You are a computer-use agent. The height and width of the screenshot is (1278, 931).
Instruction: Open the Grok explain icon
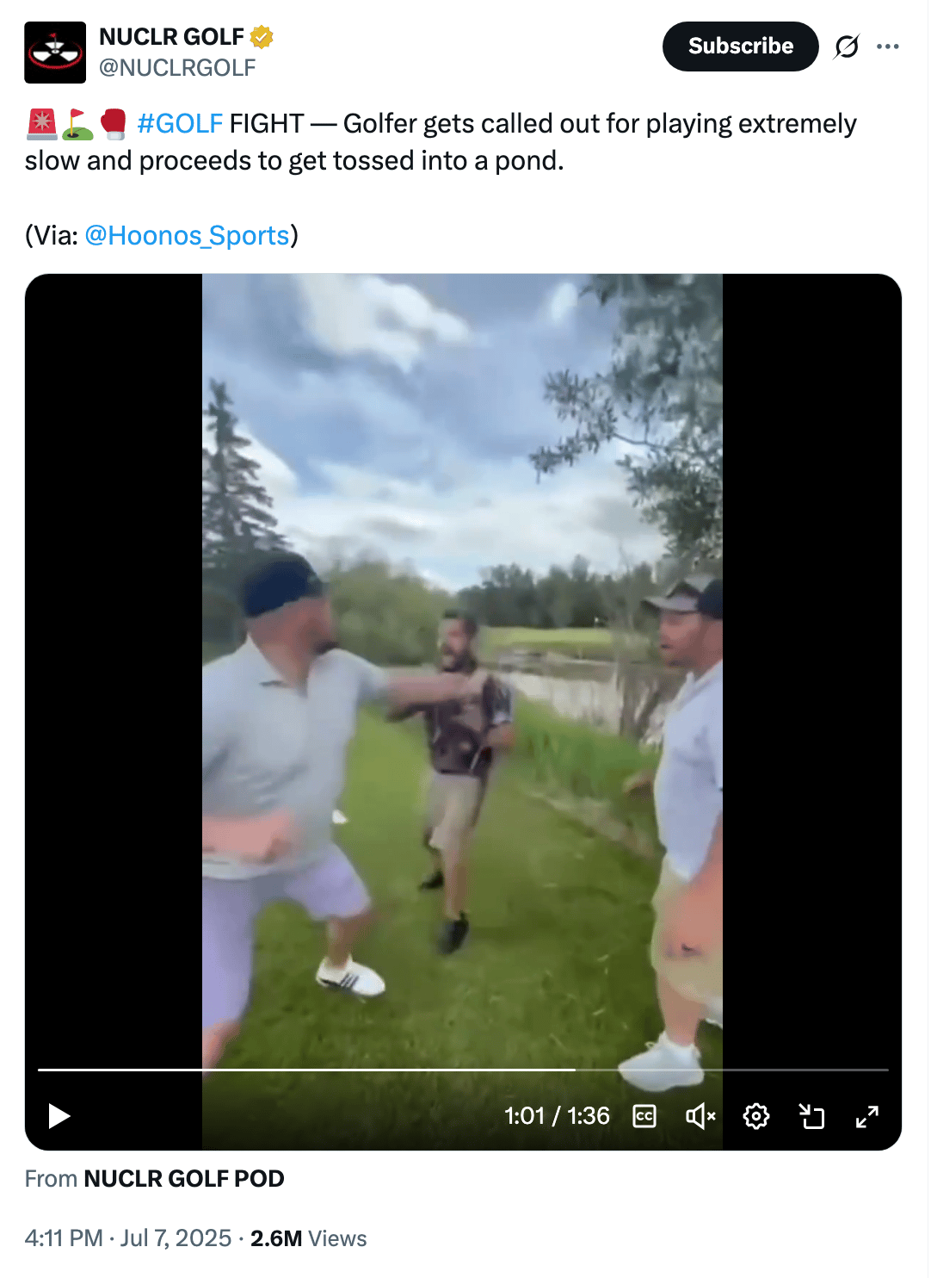pyautogui.click(x=847, y=47)
